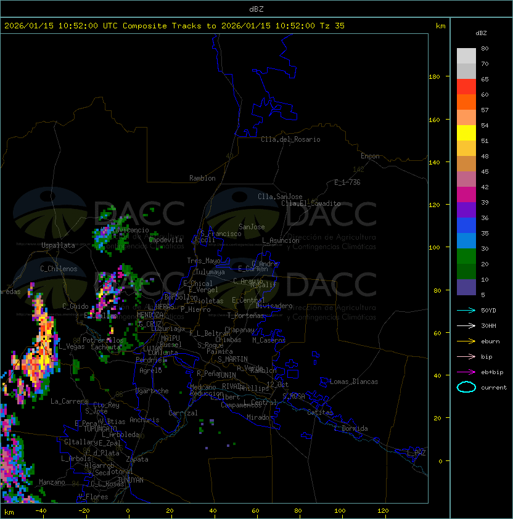Click the Mirador map label
The width and height of the screenshot is (513, 519).
tap(260, 417)
